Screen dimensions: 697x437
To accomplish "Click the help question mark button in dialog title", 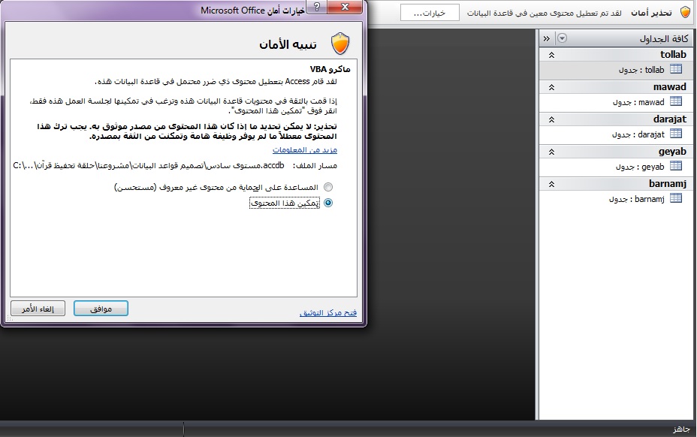I will [317, 7].
